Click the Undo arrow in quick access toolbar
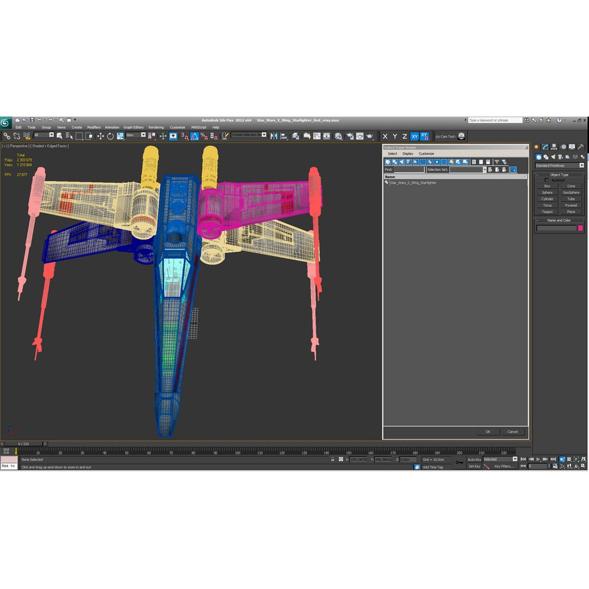589x589 pixels. click(39, 120)
